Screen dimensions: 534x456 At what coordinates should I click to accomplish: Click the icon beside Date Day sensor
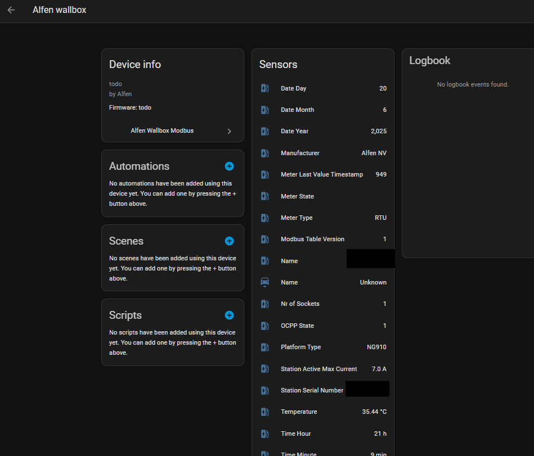tap(265, 88)
